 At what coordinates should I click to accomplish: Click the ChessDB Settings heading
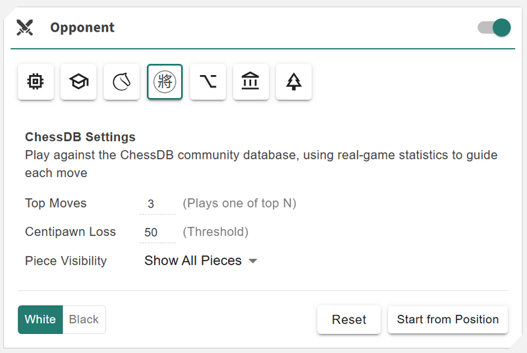[80, 138]
